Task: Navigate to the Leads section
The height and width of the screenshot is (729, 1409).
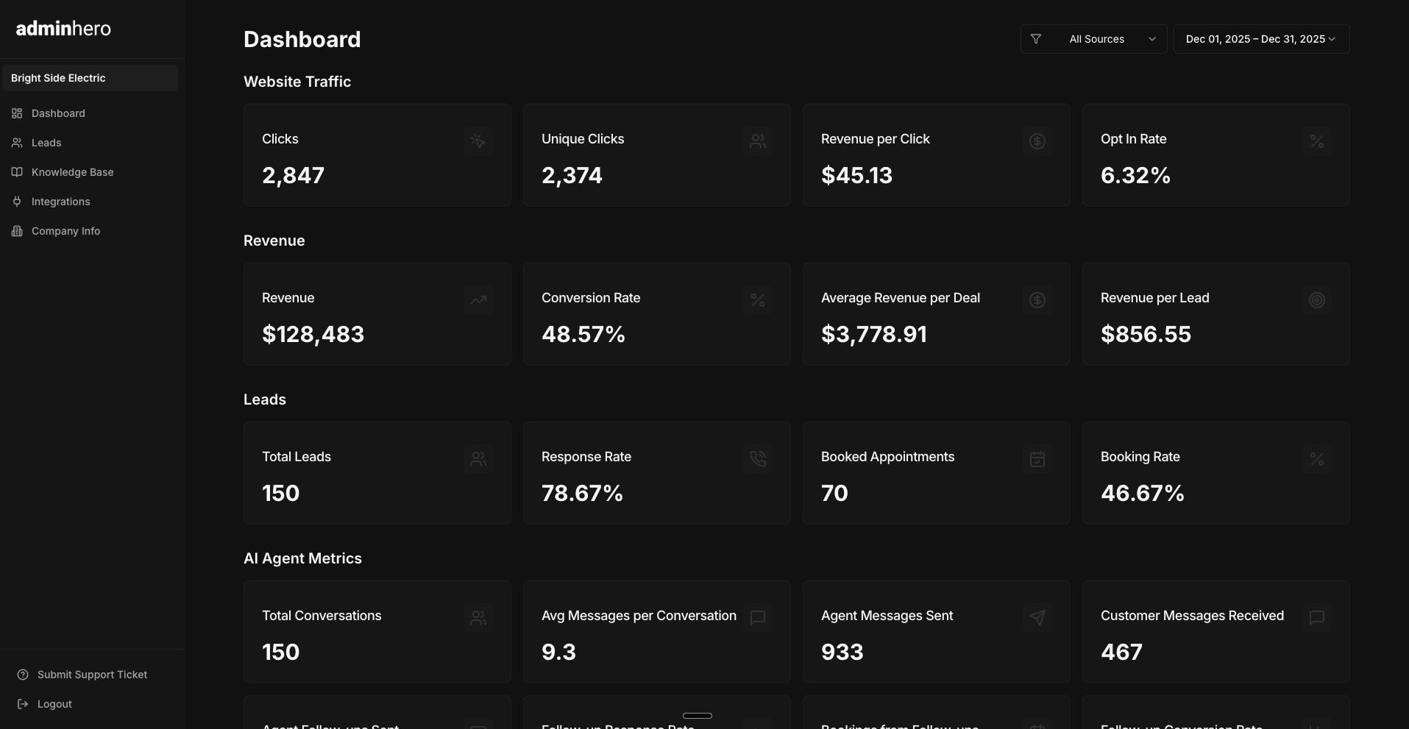Action: click(x=46, y=142)
